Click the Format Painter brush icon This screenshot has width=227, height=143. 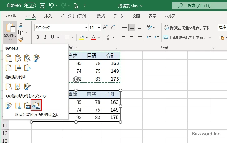pyautogui.click(x=21, y=39)
